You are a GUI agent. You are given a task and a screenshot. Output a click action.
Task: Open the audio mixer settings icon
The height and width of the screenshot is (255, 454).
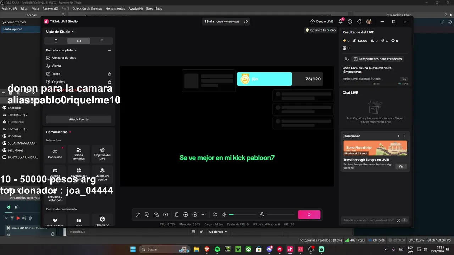pos(215,215)
